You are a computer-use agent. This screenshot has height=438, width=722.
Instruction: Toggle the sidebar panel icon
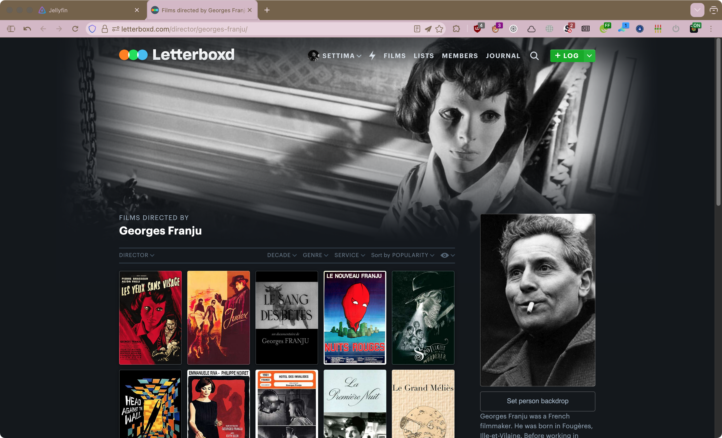(11, 29)
